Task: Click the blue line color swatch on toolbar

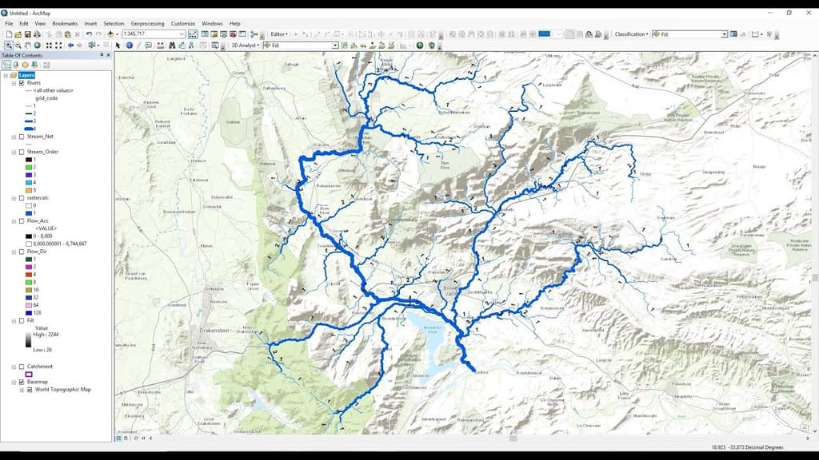Action: [544, 34]
